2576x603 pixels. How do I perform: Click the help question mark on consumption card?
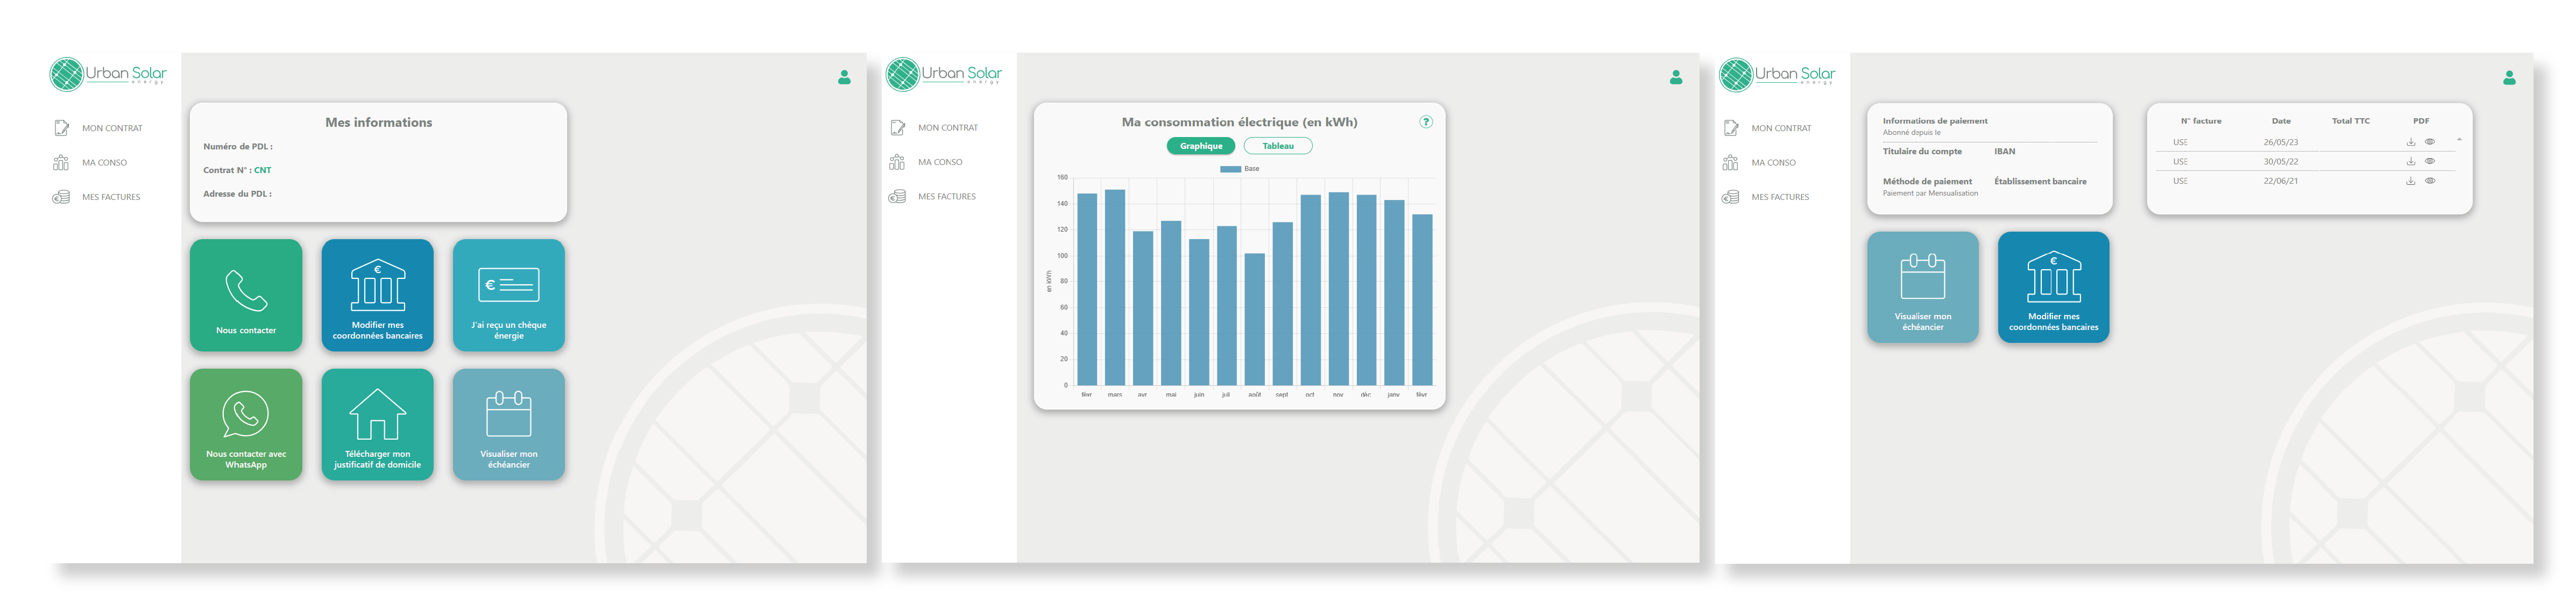click(x=1426, y=122)
